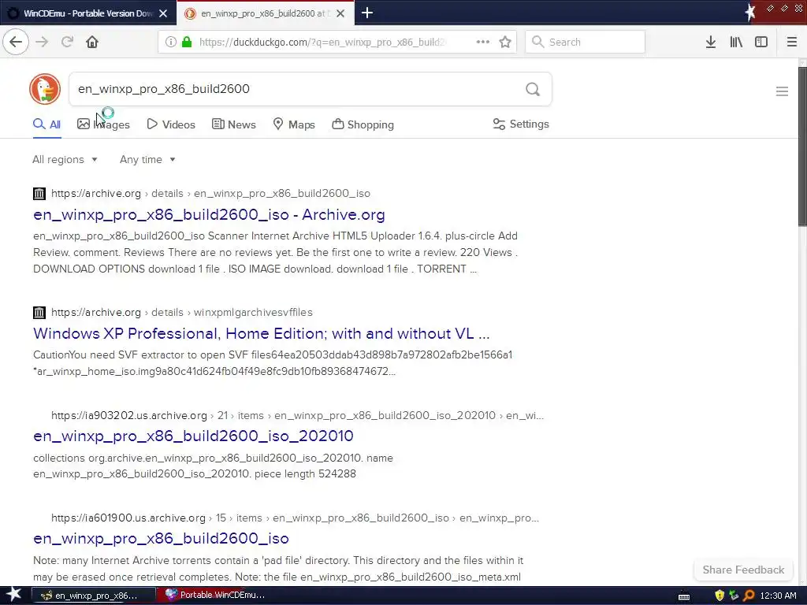Click the 12:30 AM taskbar clock

[778, 596]
